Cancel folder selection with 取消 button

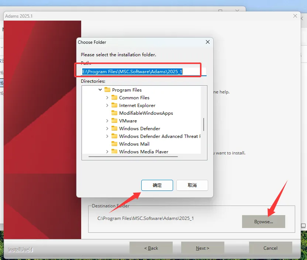tap(192, 185)
